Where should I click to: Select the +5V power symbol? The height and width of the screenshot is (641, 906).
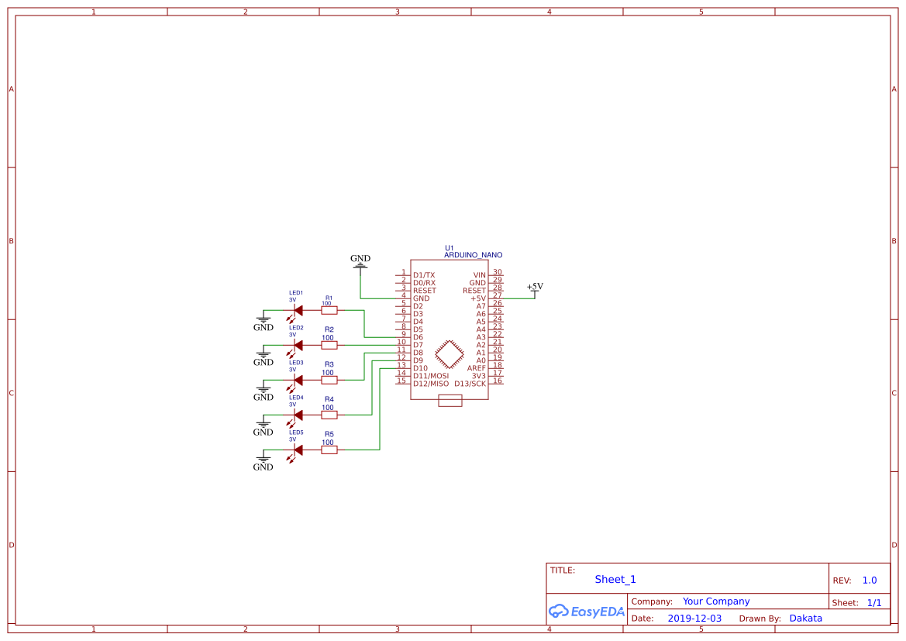535,290
